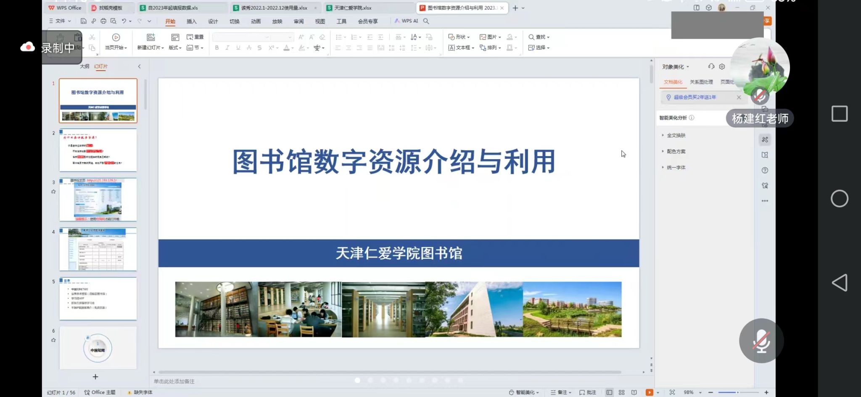Click the search magnifier beside WPS AI
This screenshot has width=861, height=397.
point(426,21)
